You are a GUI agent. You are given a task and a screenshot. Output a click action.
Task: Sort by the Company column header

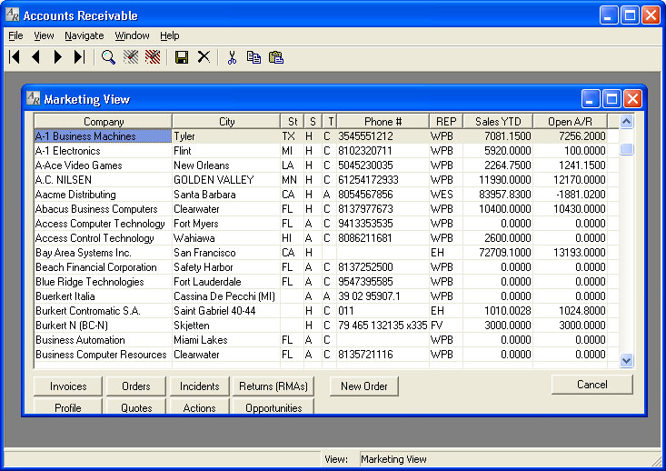tap(104, 122)
